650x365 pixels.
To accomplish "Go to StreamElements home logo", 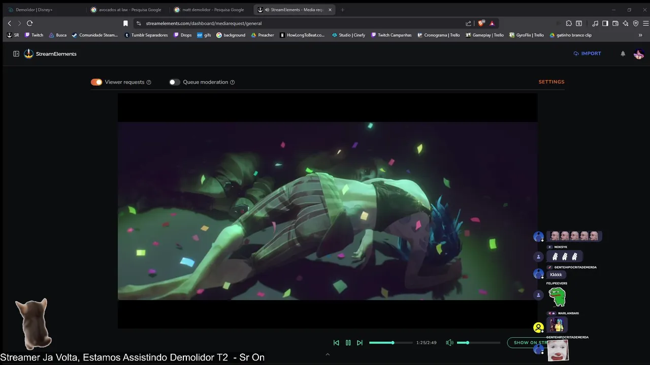I will point(50,54).
